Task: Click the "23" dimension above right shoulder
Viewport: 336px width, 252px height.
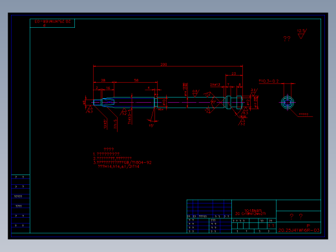Action: [x=234, y=74]
